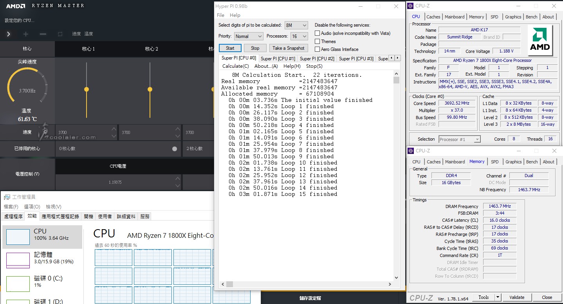Click the Core 2 speed slider handle

point(150,89)
